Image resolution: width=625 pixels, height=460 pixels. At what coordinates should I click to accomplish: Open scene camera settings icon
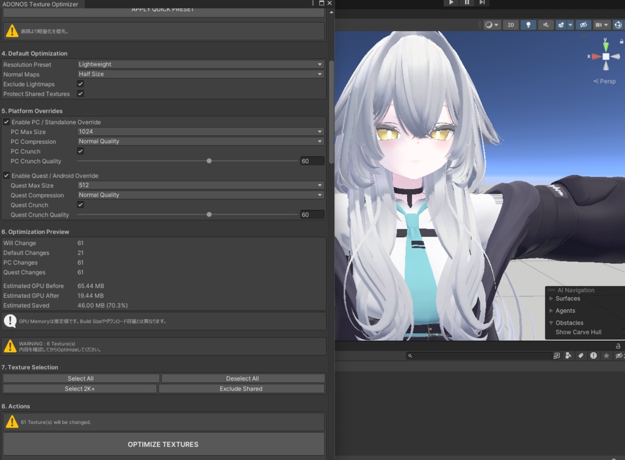[x=598, y=24]
